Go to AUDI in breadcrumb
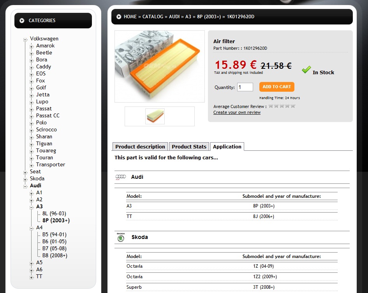Screen dimensions: 368x293 [x=174, y=17]
